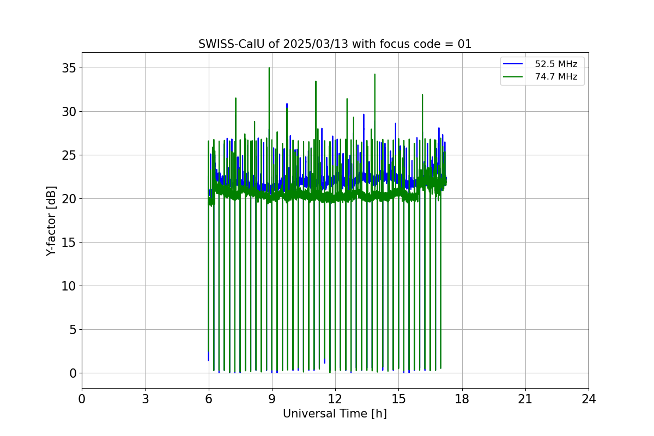Click y-axis tick label 35
The image size is (654, 436).
tap(69, 68)
